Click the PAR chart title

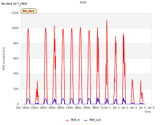click(x=83, y=3)
